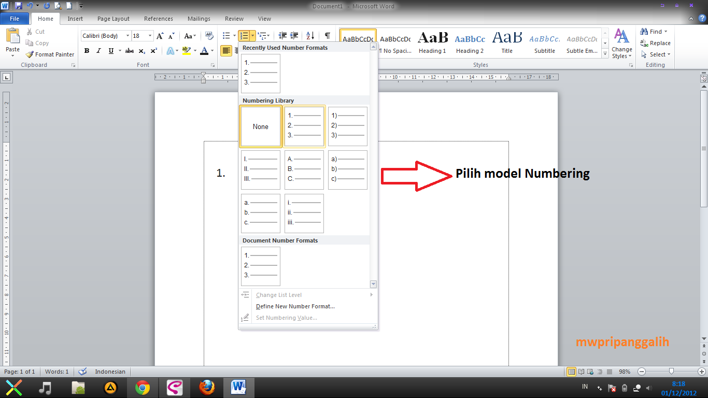Open the Font Size dropdown
Viewport: 708px width, 398px height.
tap(150, 35)
